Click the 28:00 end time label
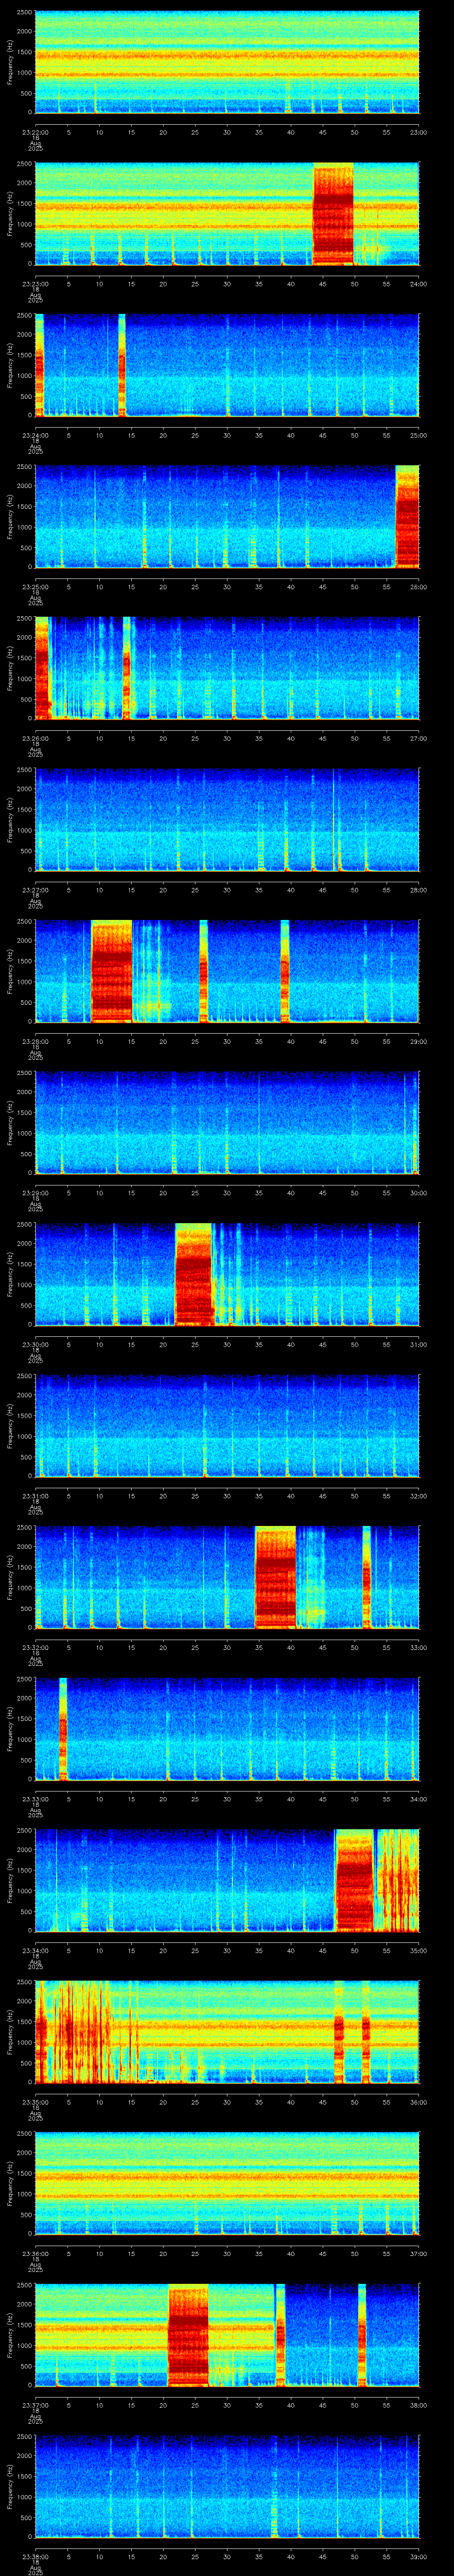This screenshot has width=454, height=2576. point(418,890)
